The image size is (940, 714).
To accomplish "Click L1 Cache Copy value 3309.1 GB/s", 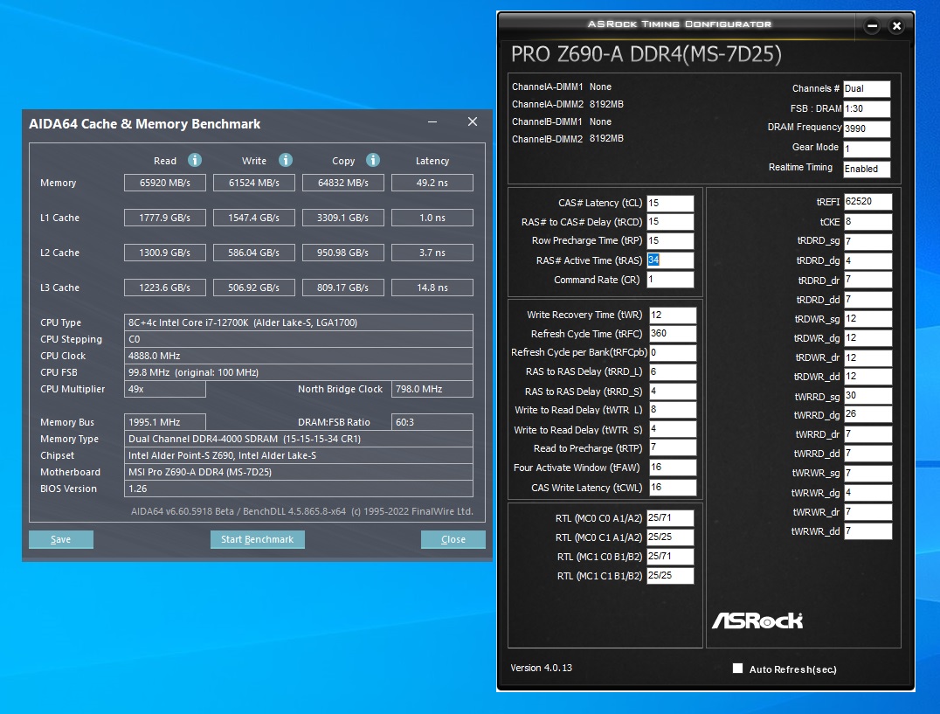I will pyautogui.click(x=343, y=218).
